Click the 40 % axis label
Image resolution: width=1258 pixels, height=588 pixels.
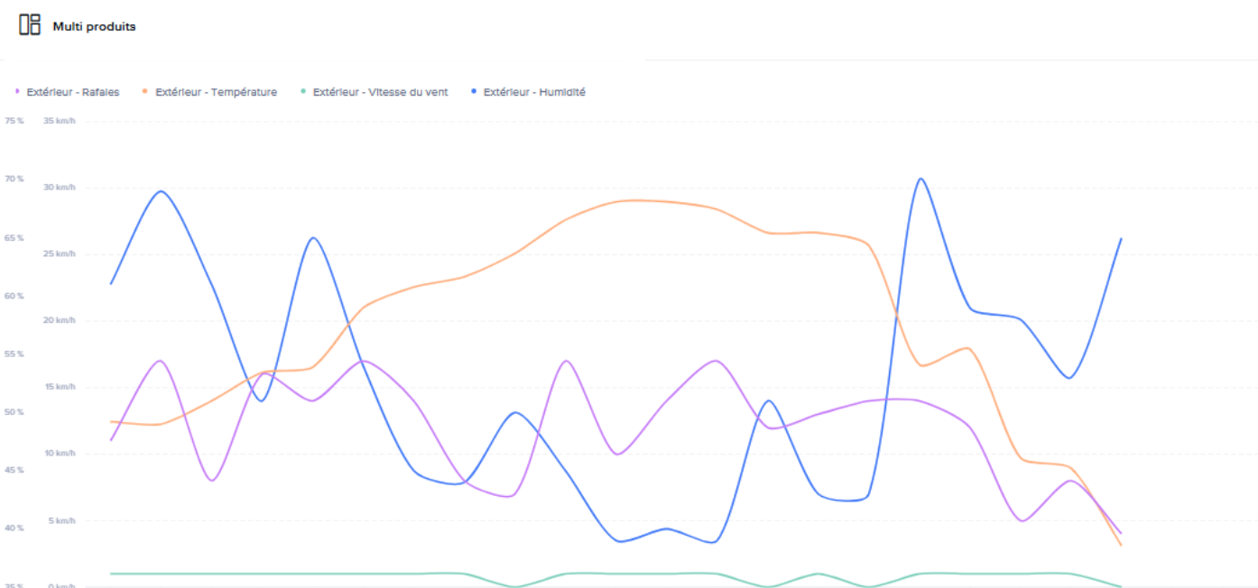pyautogui.click(x=14, y=528)
